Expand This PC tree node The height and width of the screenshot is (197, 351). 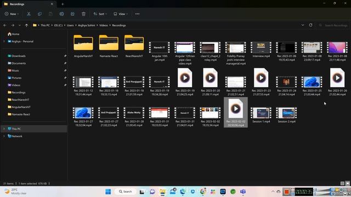pyautogui.click(x=4, y=129)
